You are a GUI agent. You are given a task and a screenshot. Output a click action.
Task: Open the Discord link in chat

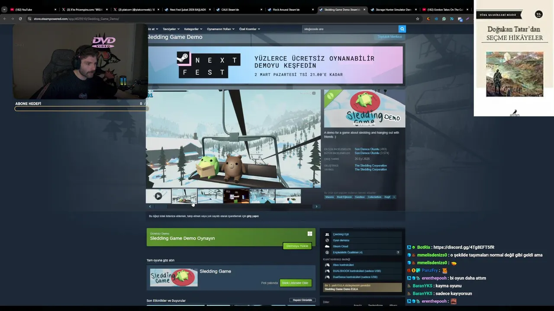point(464,248)
